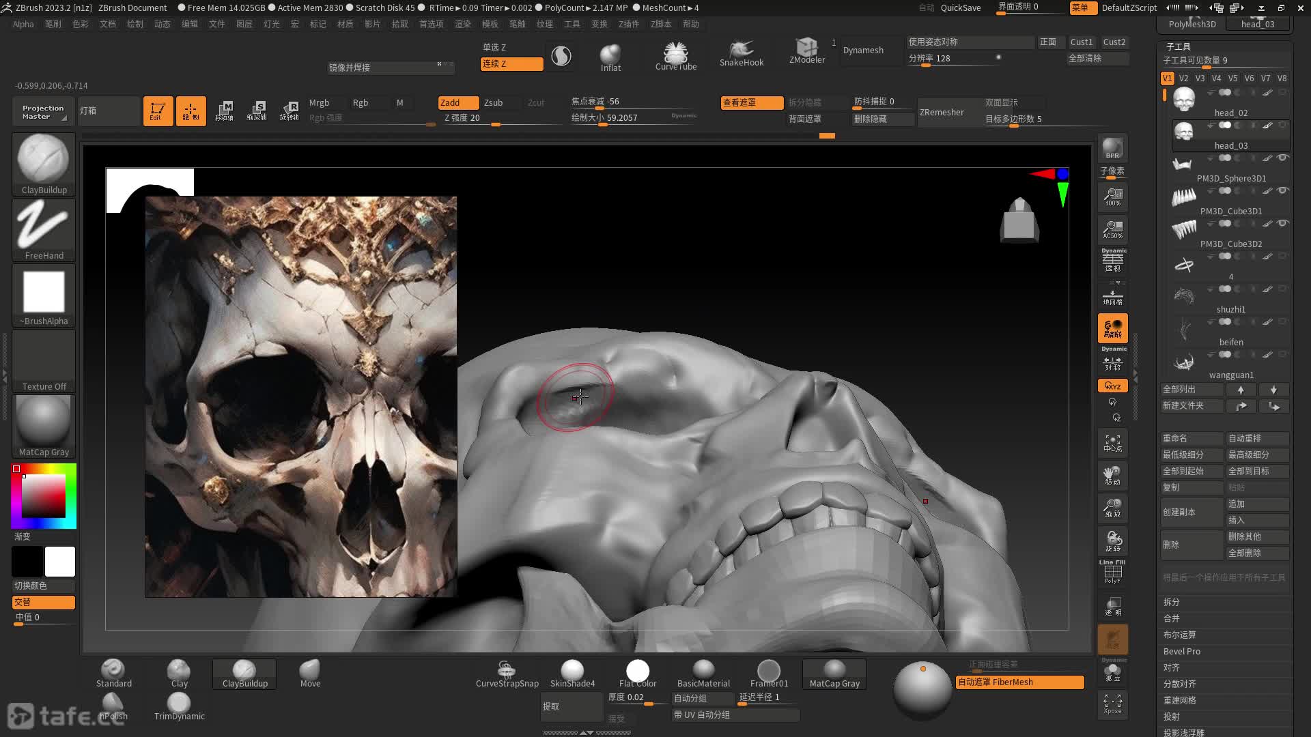Screen dimensions: 1311x737
Task: Click the Xpose icon in right shelf
Action: point(1112,704)
